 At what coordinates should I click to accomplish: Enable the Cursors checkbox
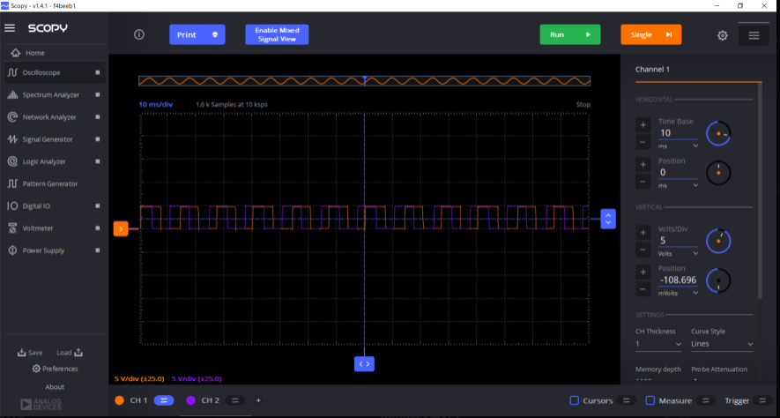click(x=575, y=400)
